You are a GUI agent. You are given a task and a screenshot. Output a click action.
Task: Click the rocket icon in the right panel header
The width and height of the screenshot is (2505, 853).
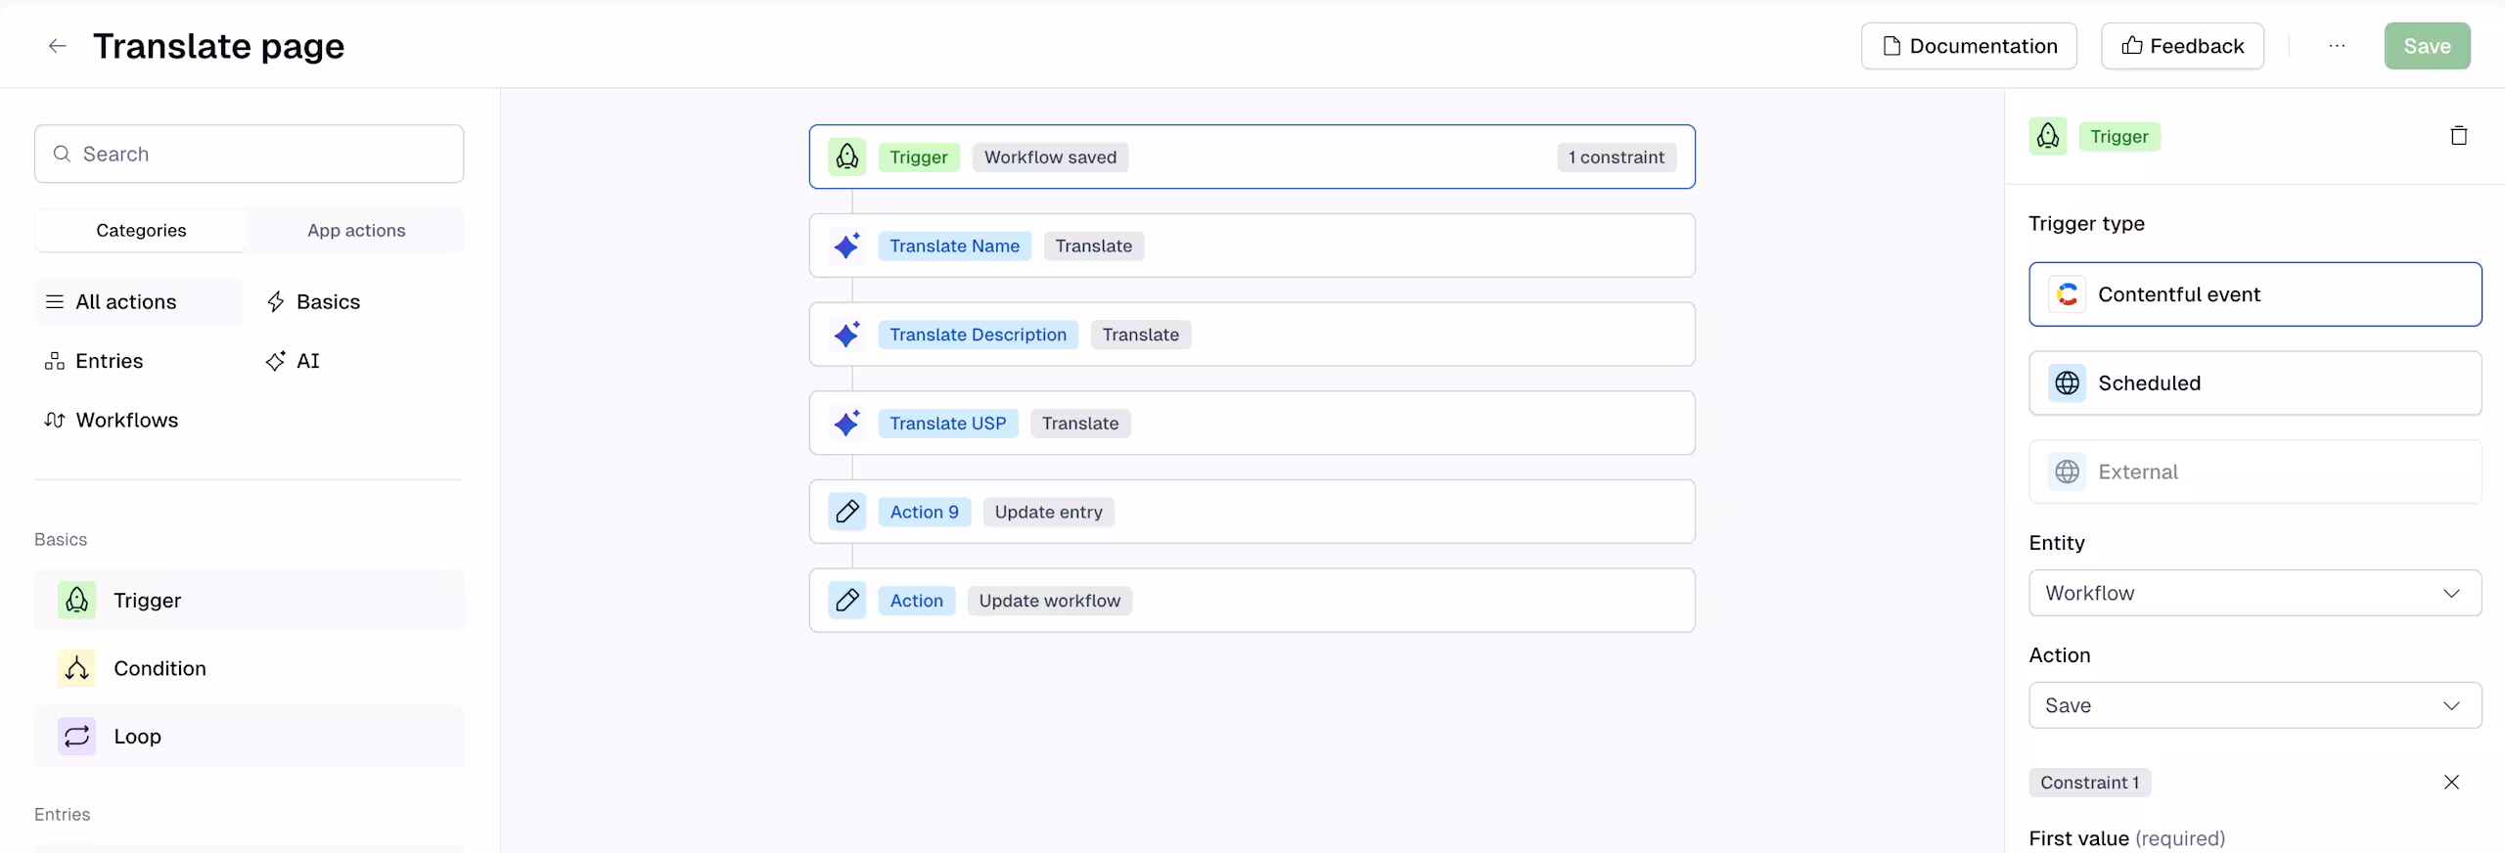pyautogui.click(x=2048, y=136)
